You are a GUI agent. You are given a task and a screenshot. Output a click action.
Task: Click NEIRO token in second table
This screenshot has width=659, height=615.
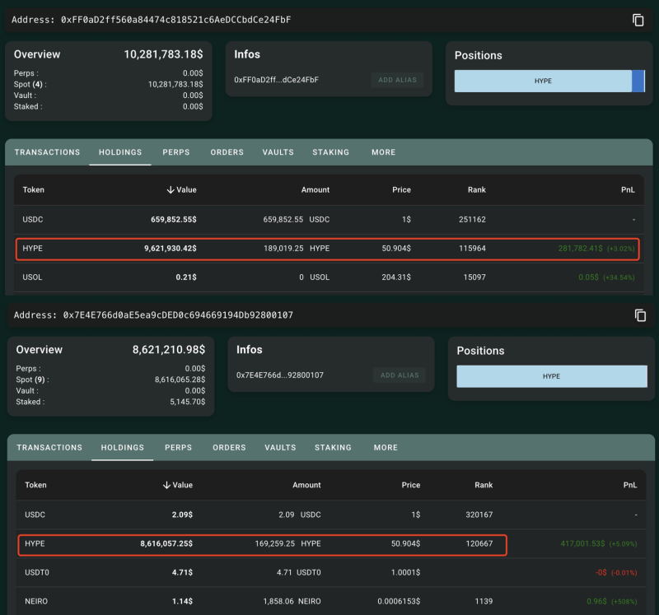(36, 602)
